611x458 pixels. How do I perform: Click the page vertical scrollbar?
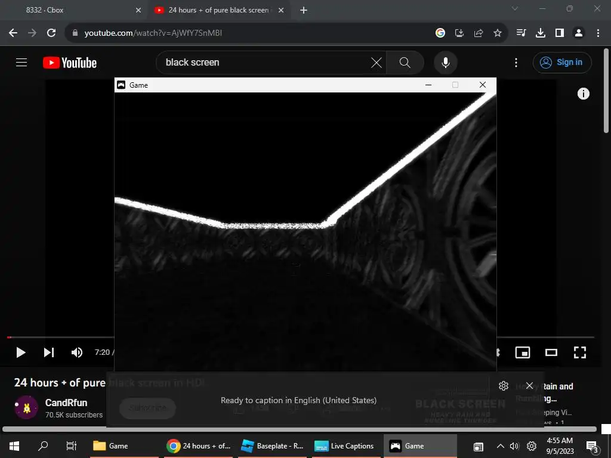coord(606,91)
